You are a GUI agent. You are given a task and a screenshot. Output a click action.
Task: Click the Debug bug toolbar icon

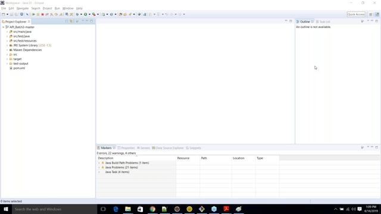pyautogui.click(x=77, y=14)
